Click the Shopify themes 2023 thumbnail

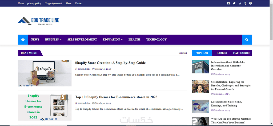coord(45,108)
